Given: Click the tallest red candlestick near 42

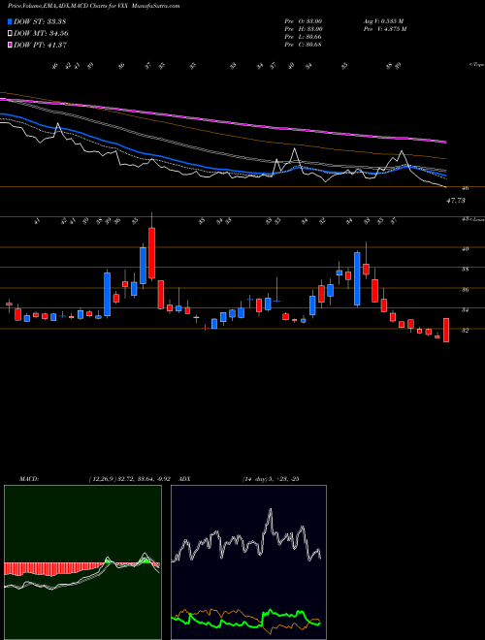Looking at the screenshot, I should point(152,253).
